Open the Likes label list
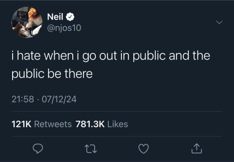Viewport: 234px width, 162px height. point(118,124)
